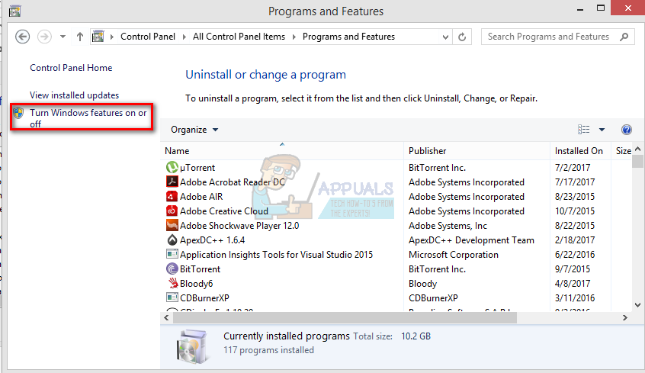Select the Bloody6 icon

pos(172,283)
